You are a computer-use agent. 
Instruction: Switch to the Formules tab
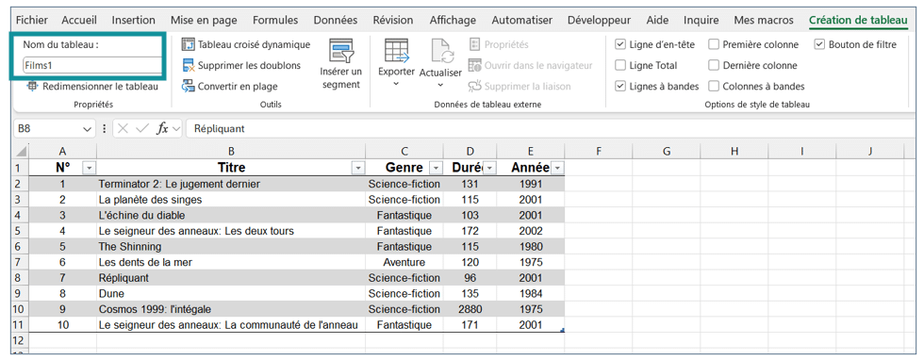tap(275, 20)
